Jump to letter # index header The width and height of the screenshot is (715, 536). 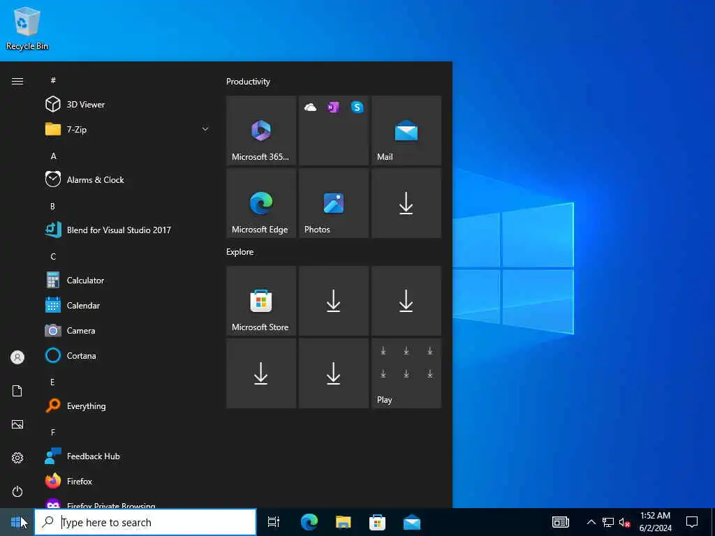point(53,80)
